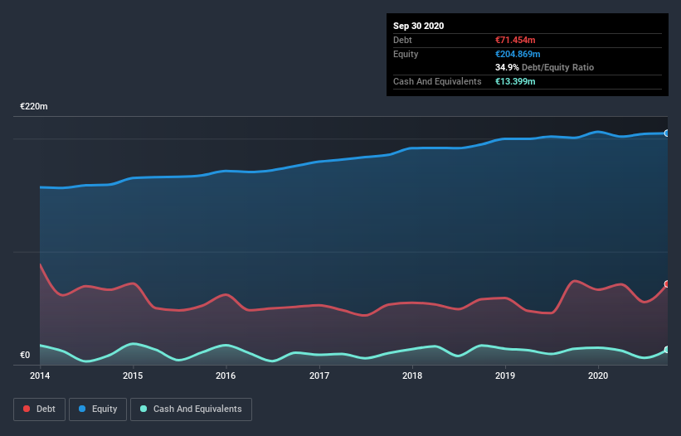The width and height of the screenshot is (681, 436).
Task: Click the blue Equity legend dot
Action: (x=83, y=409)
